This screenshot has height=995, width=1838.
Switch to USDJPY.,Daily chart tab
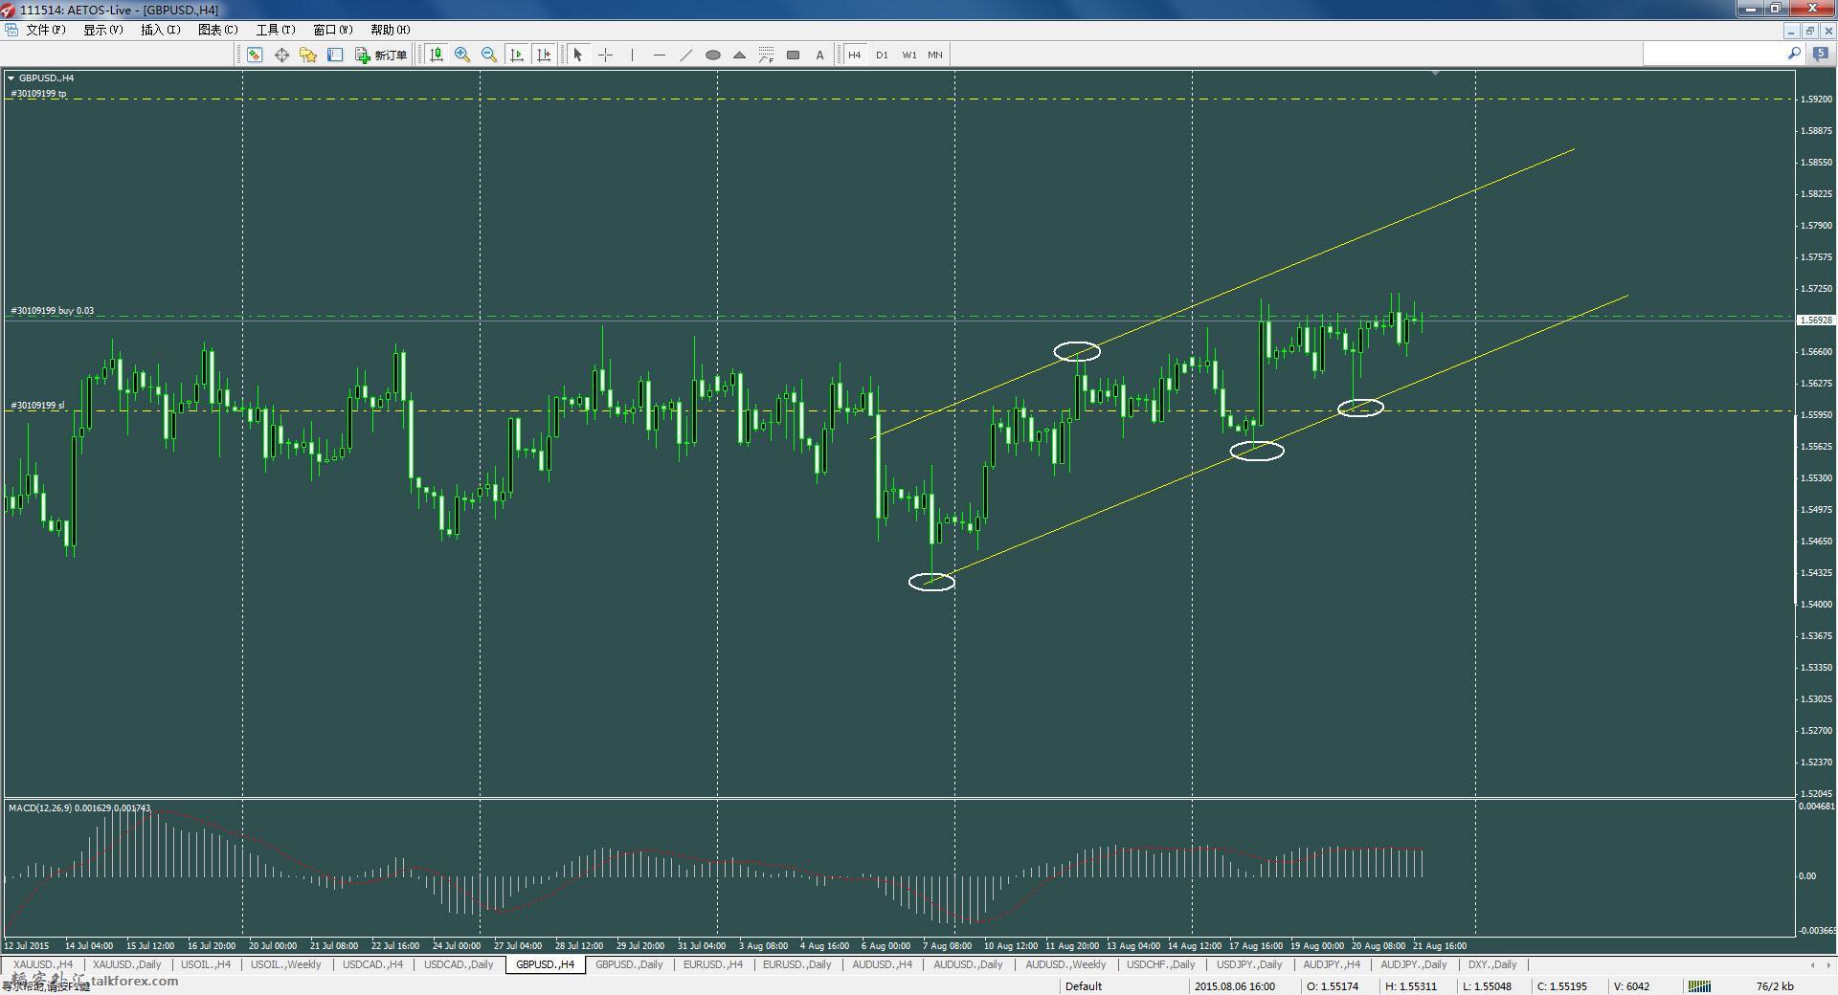click(1249, 964)
